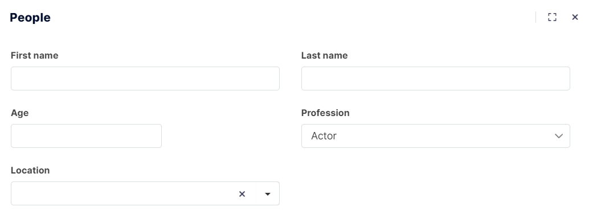This screenshot has height=219, width=597.
Task: Open the Location dropdown caret
Action: tap(268, 194)
